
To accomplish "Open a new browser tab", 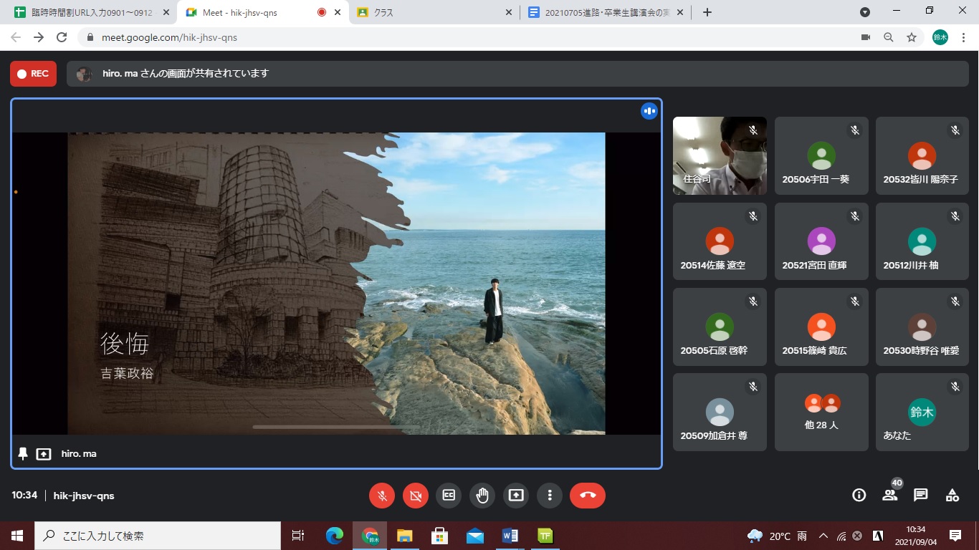I will pyautogui.click(x=707, y=12).
